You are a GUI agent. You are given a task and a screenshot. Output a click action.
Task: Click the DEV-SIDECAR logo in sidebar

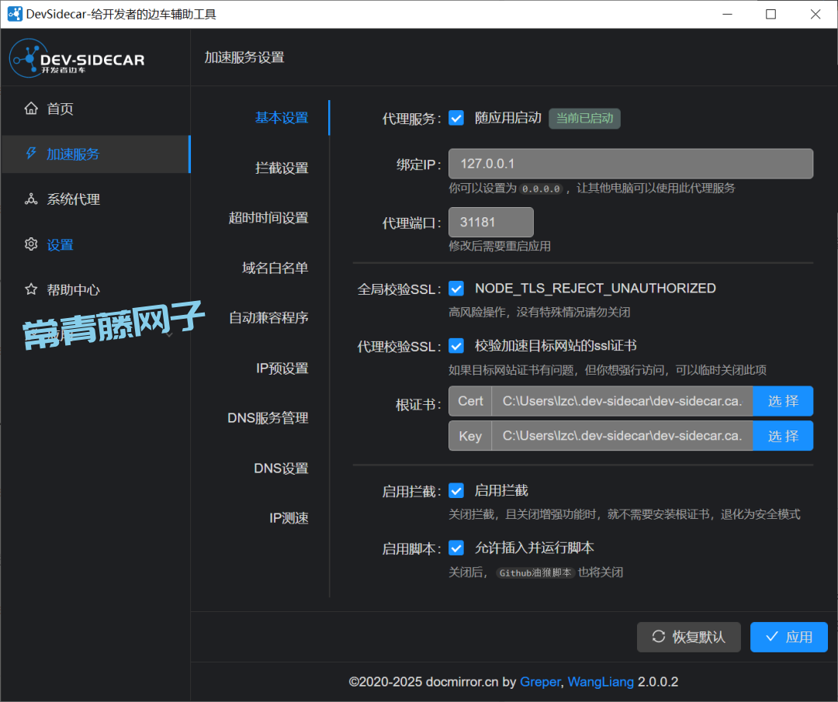78,59
